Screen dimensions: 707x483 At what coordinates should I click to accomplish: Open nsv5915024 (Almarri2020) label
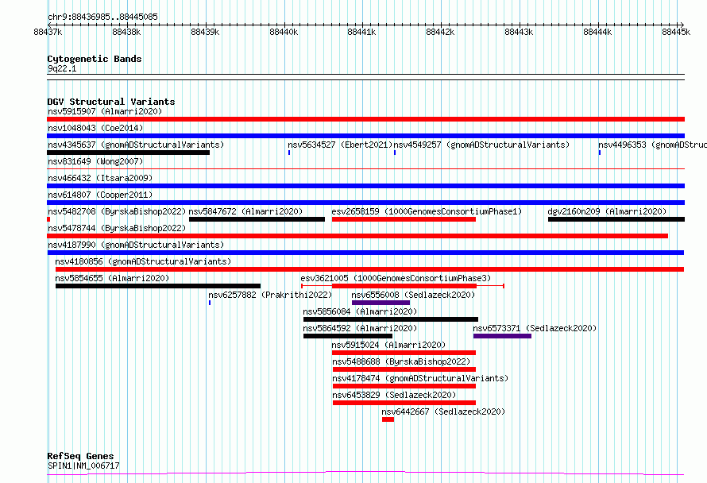tap(388, 345)
